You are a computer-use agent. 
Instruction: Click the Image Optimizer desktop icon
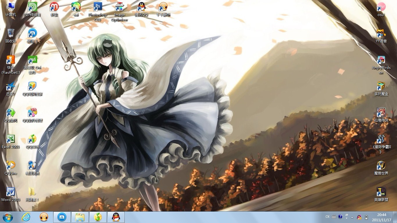pyautogui.click(x=119, y=7)
